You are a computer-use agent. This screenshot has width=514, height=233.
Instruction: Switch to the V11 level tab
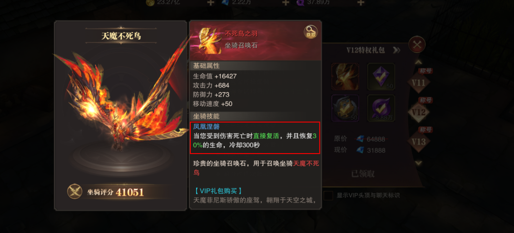click(x=419, y=82)
